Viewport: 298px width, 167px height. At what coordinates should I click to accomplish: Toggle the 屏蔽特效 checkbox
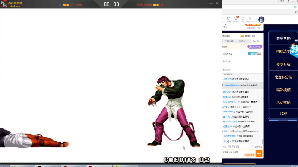tap(253, 147)
